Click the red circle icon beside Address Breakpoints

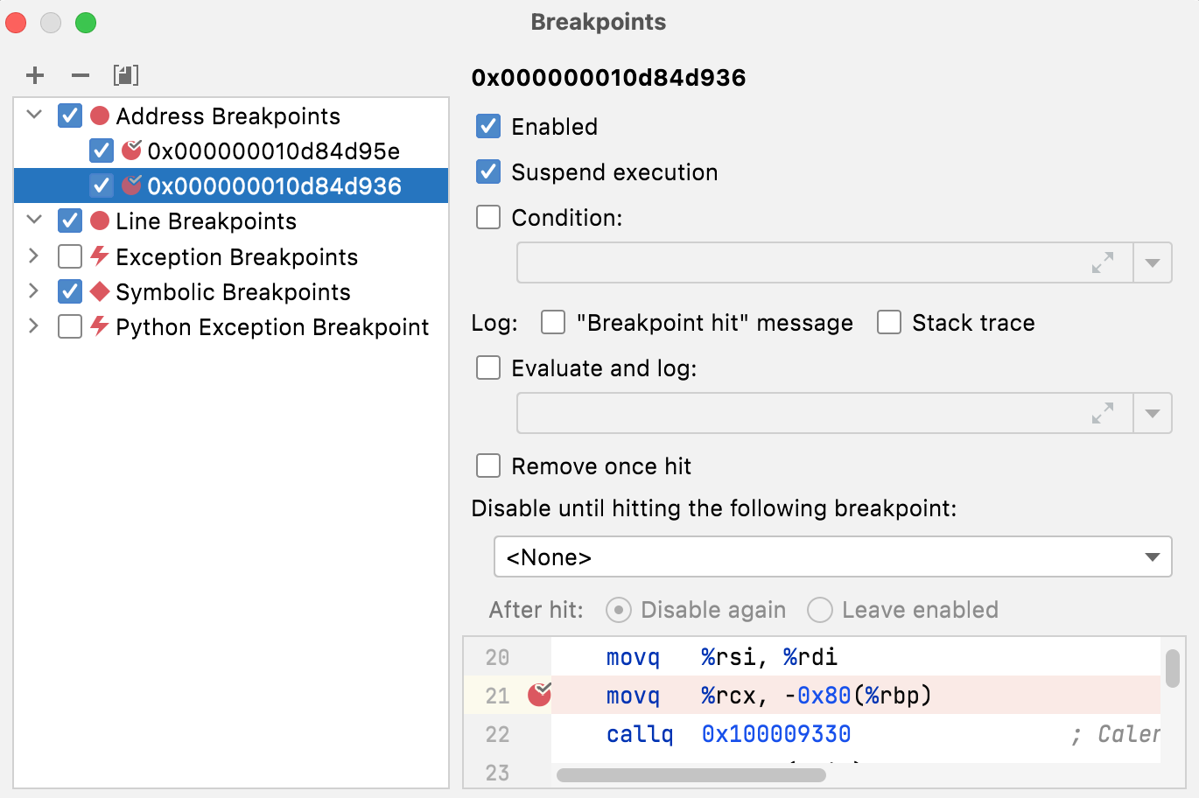(x=99, y=115)
